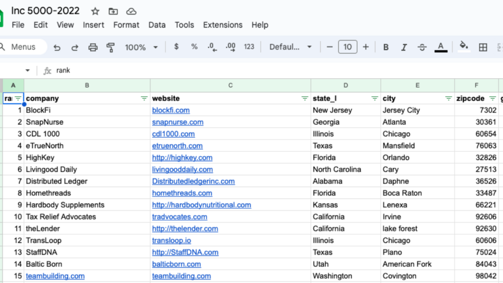
Task: Open the borders tool
Action: coord(483,47)
